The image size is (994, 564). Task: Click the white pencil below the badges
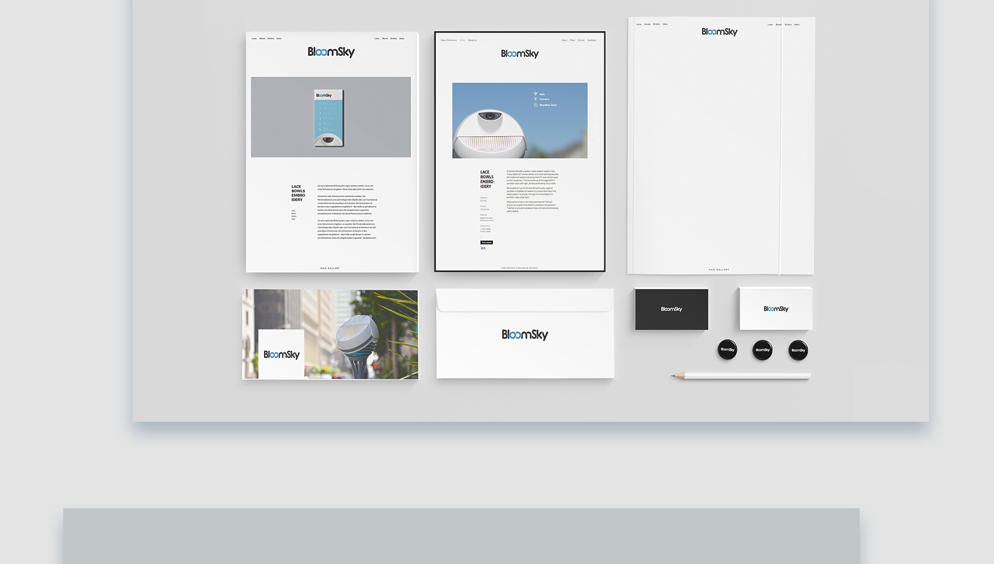coord(741,375)
